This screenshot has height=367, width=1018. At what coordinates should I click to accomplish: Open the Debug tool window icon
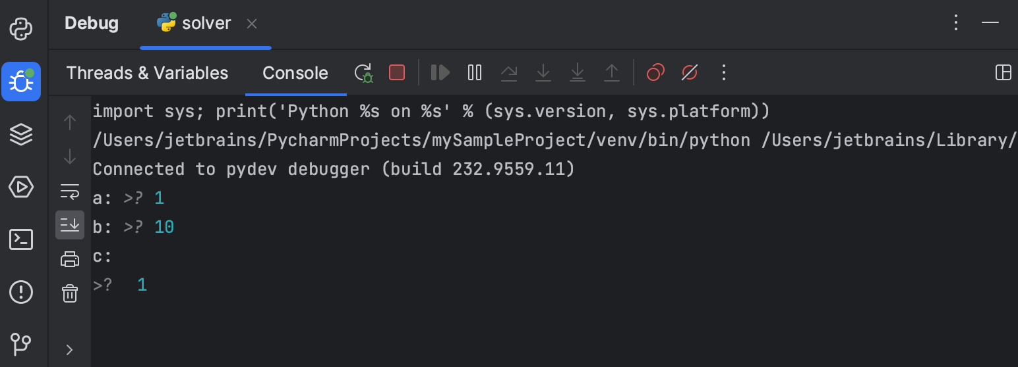[x=21, y=82]
